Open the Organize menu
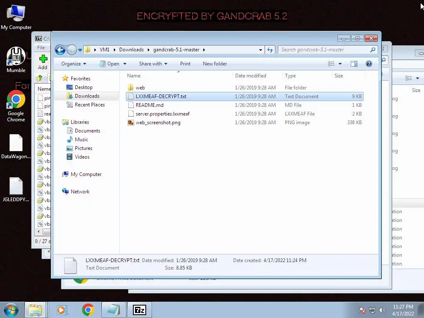424x318 pixels. coord(74,64)
